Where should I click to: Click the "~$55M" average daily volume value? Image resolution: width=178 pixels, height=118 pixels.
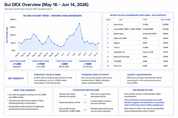coord(87,64)
